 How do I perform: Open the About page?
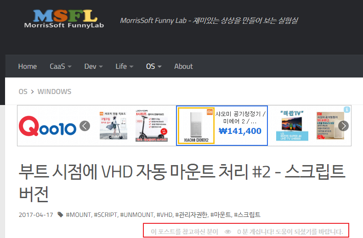point(183,66)
